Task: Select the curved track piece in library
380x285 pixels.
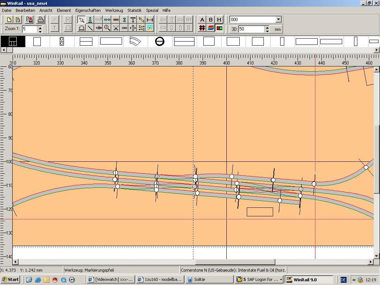Action: click(135, 41)
